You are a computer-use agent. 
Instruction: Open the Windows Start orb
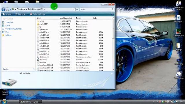tap(4, 101)
